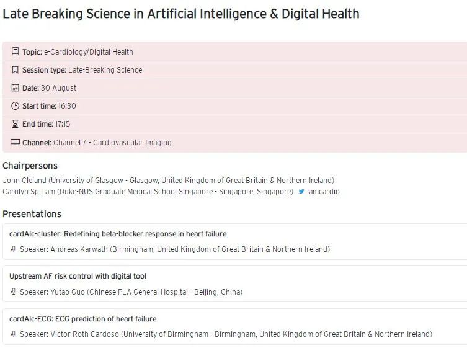
Task: Click the Twitter bird icon near lamcardio
Action: point(301,192)
